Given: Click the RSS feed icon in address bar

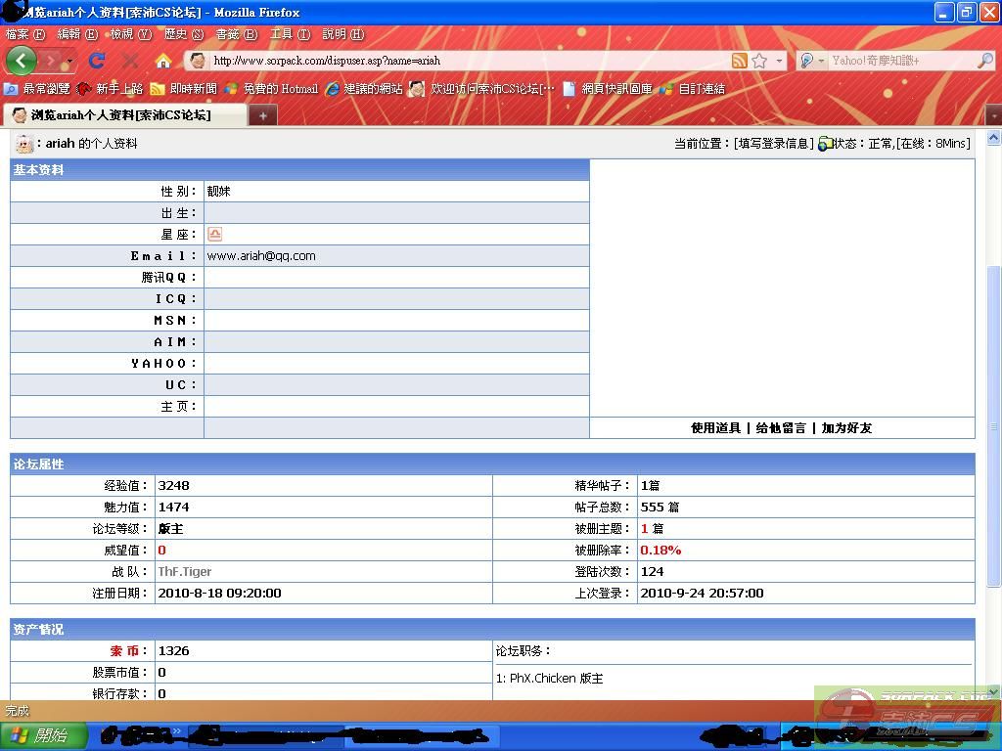Looking at the screenshot, I should pos(740,61).
